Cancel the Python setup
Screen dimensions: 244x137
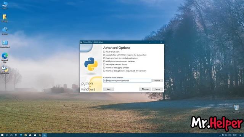pos(157,89)
